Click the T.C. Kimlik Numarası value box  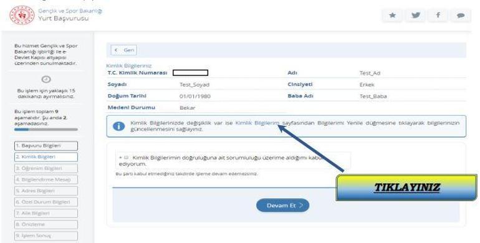(190, 73)
